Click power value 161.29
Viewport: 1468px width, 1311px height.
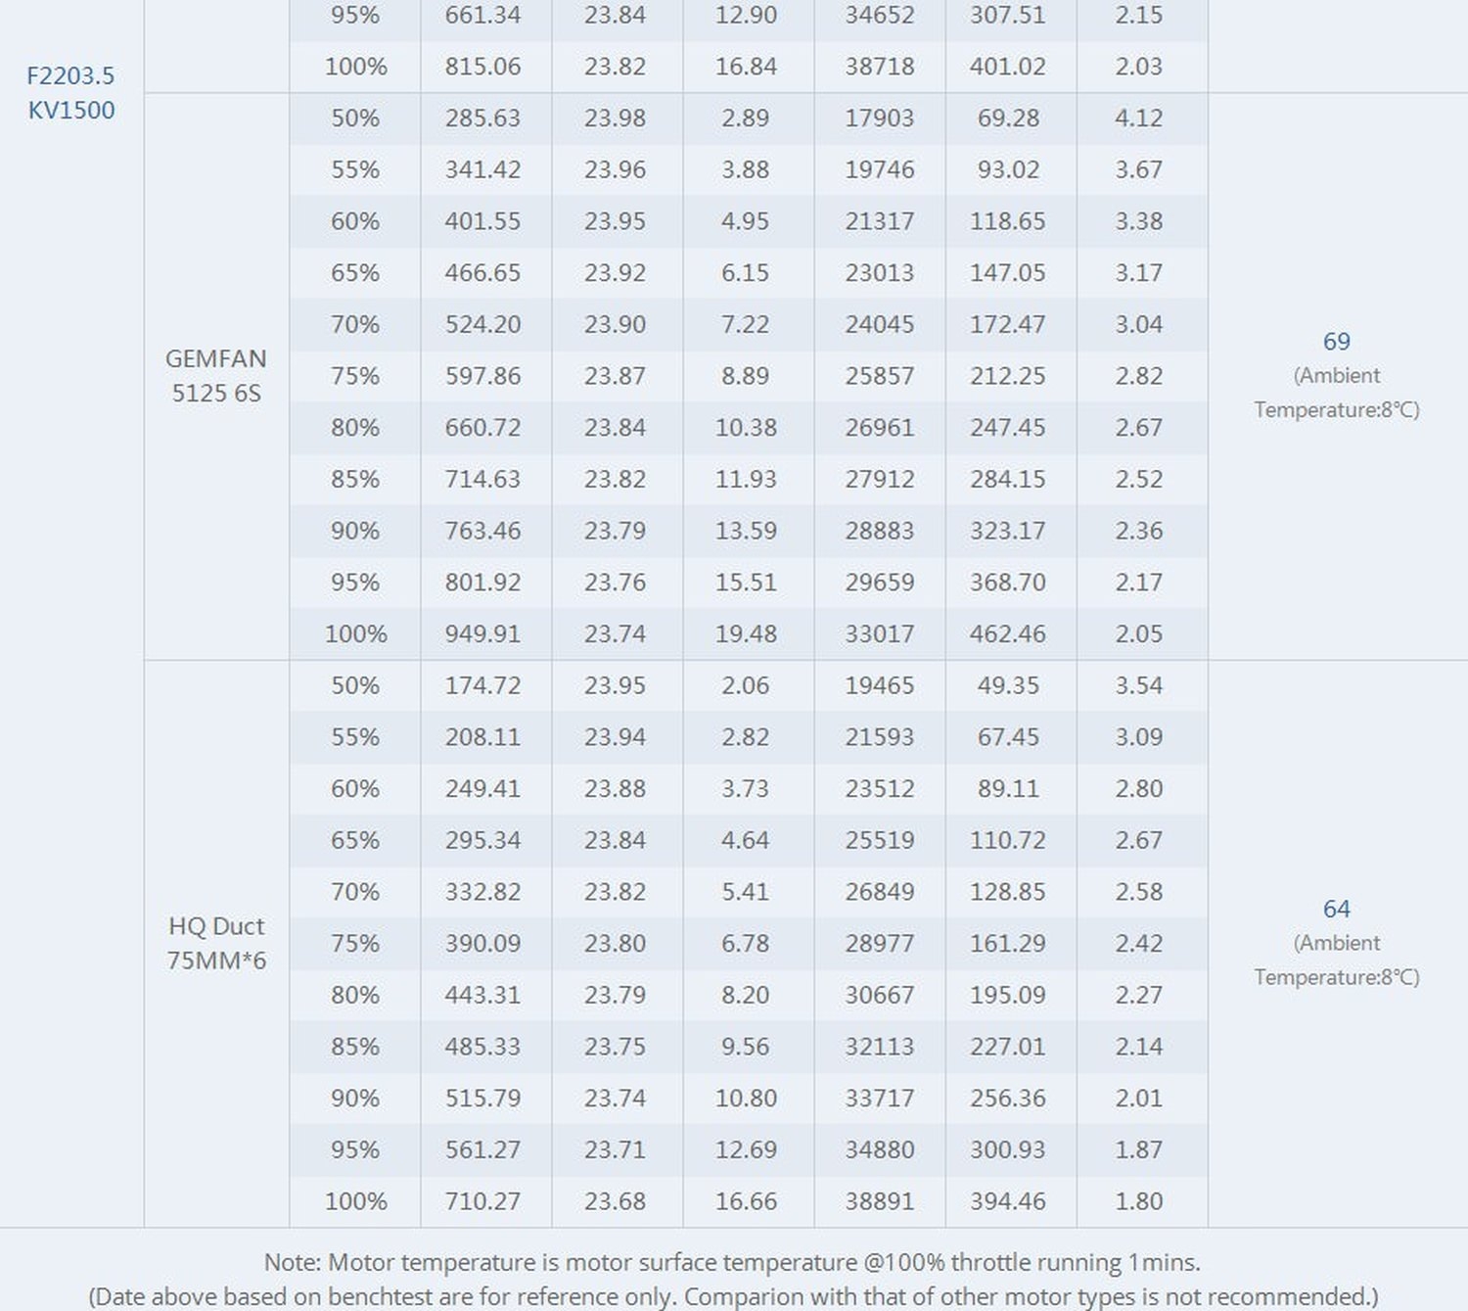pyautogui.click(x=1007, y=943)
